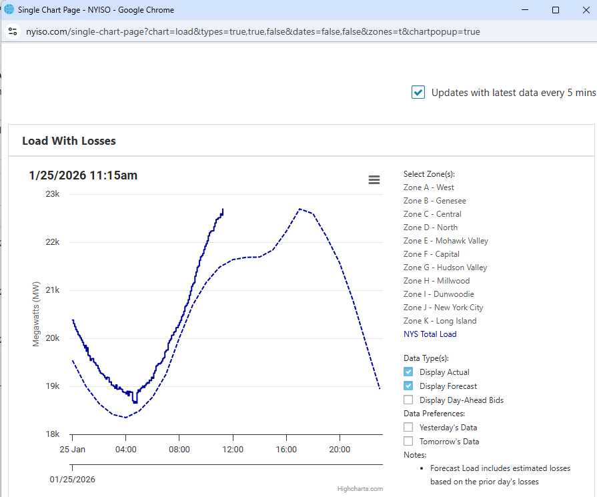Click the 21k y-axis label
This screenshot has height=497, width=597.
[53, 290]
